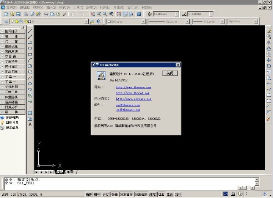Click the Rotate tool icon
Screen dimensions: 273x198
(x=269, y=66)
